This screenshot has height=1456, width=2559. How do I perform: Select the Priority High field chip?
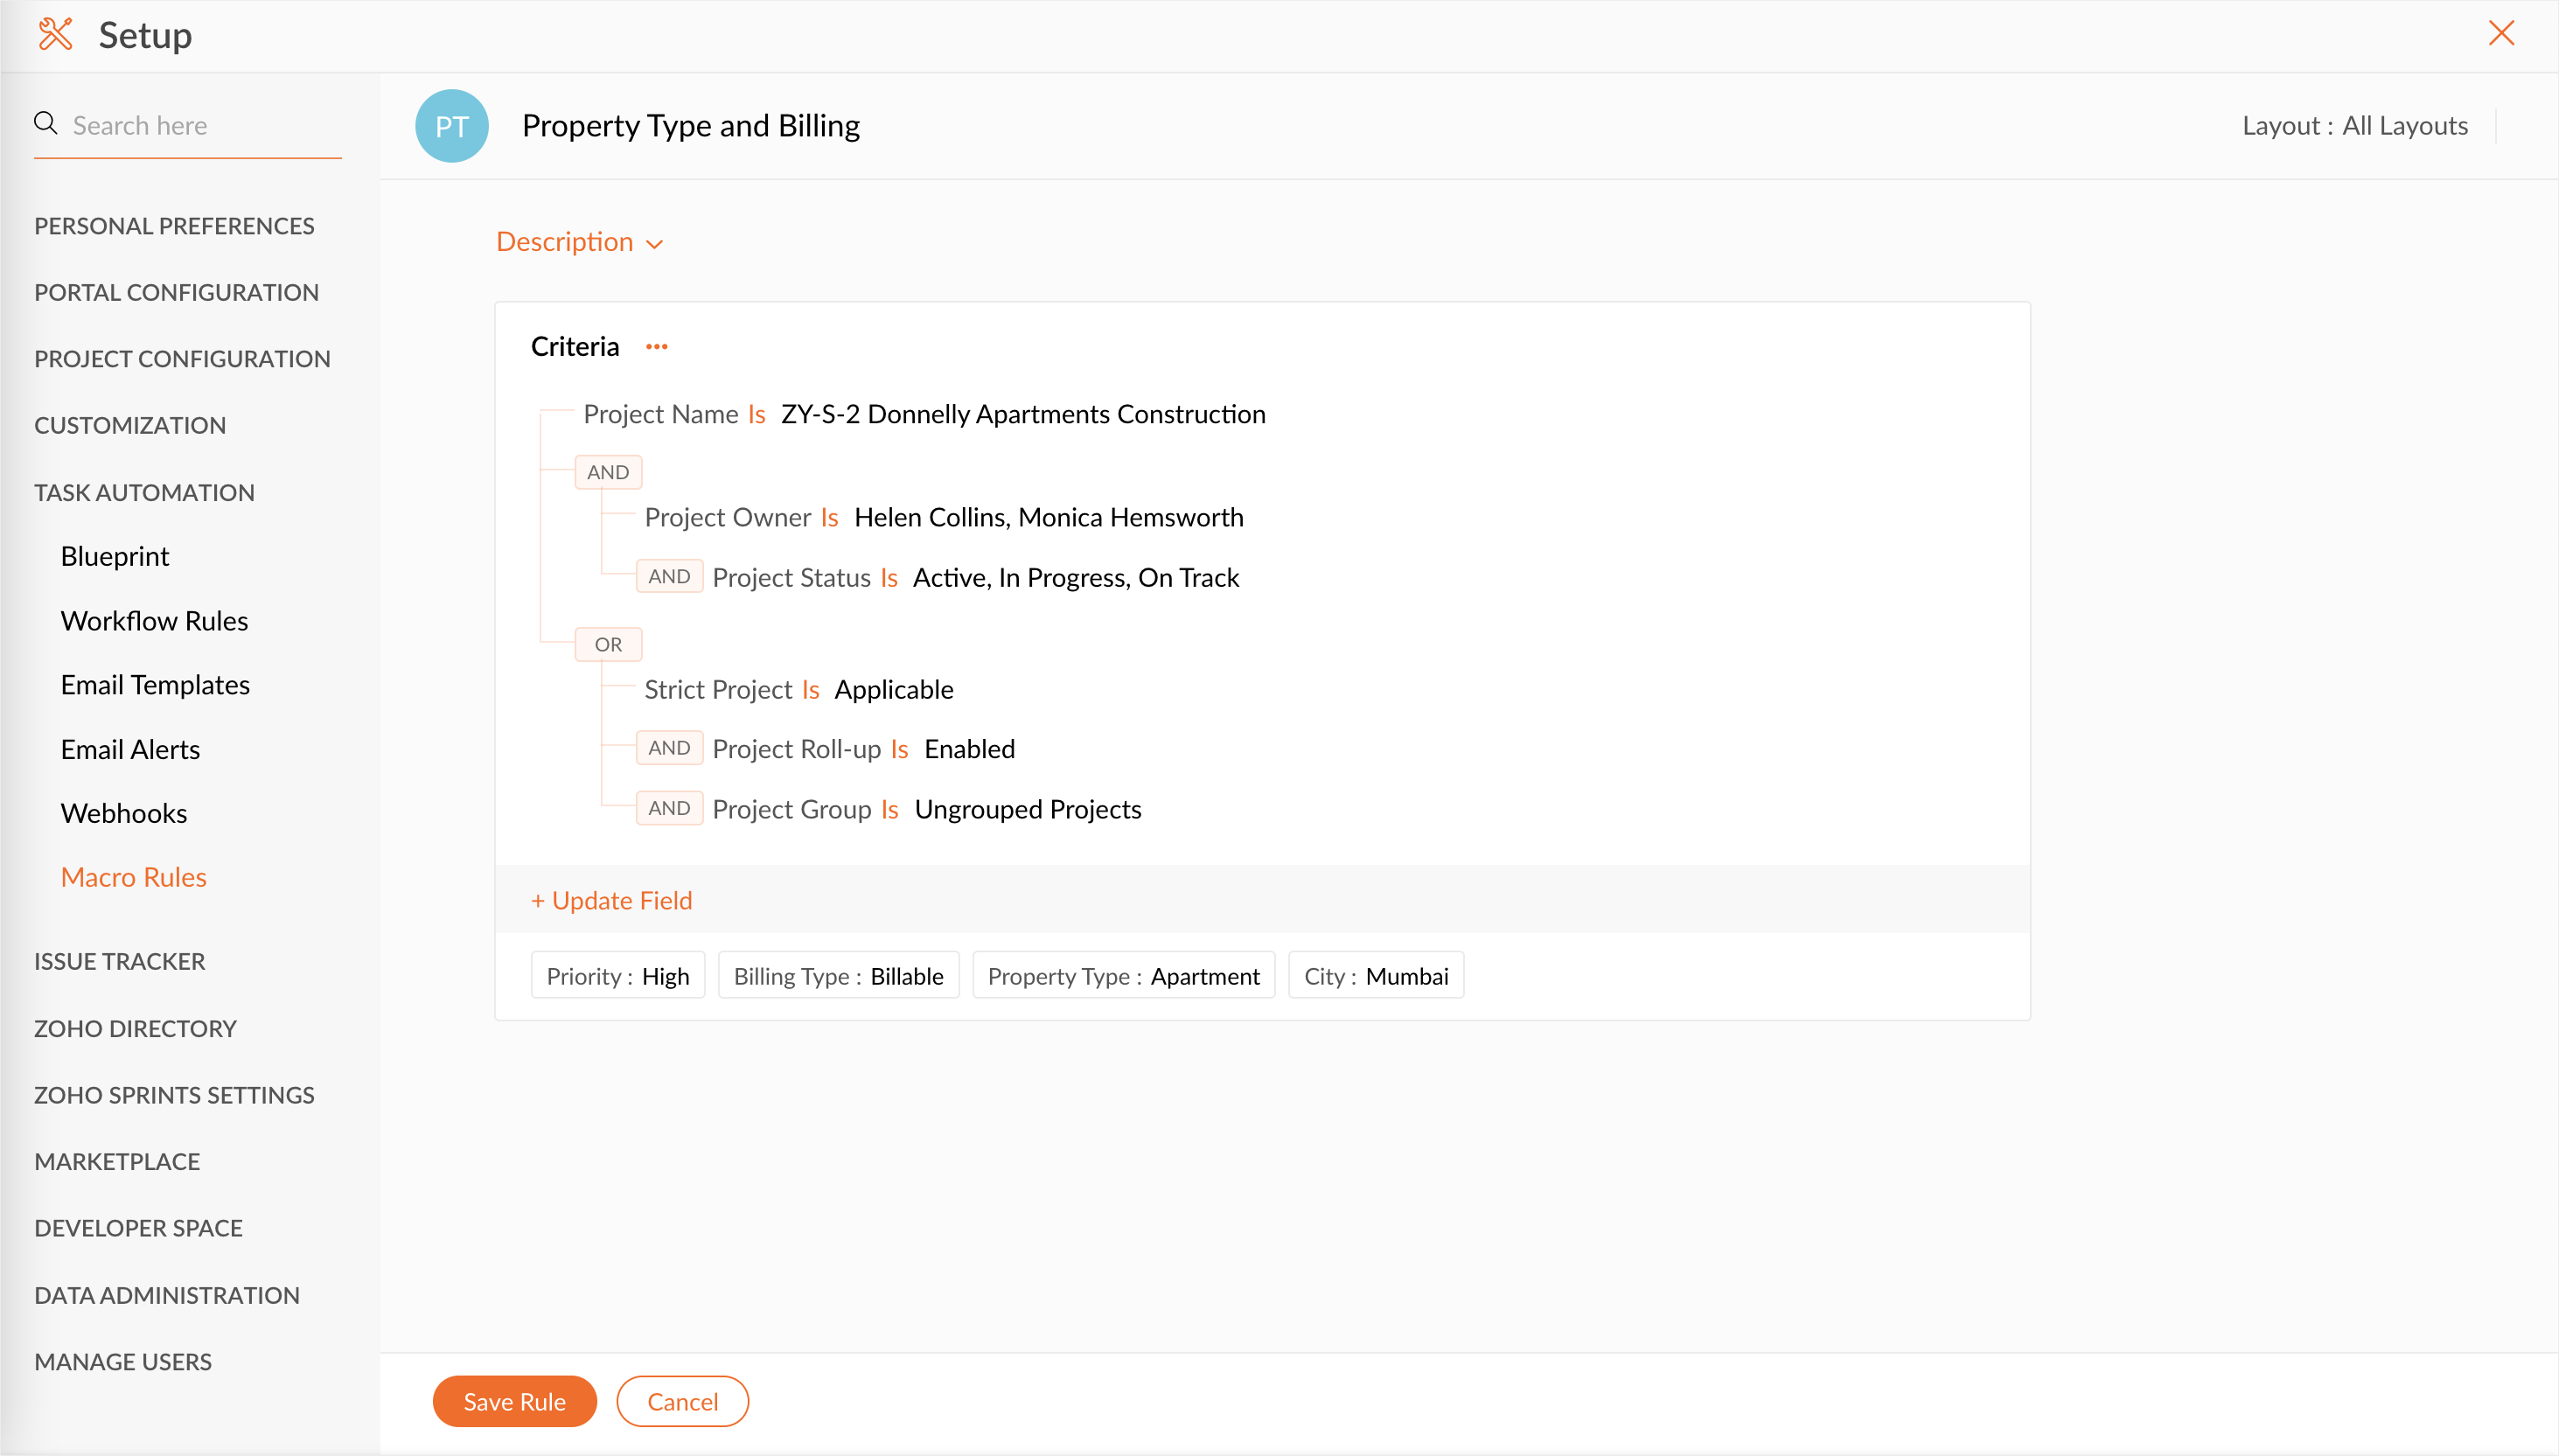point(617,976)
